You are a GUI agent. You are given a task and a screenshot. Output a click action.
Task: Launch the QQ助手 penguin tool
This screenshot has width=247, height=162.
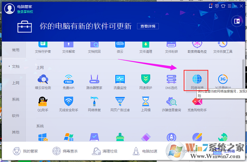[43, 104]
